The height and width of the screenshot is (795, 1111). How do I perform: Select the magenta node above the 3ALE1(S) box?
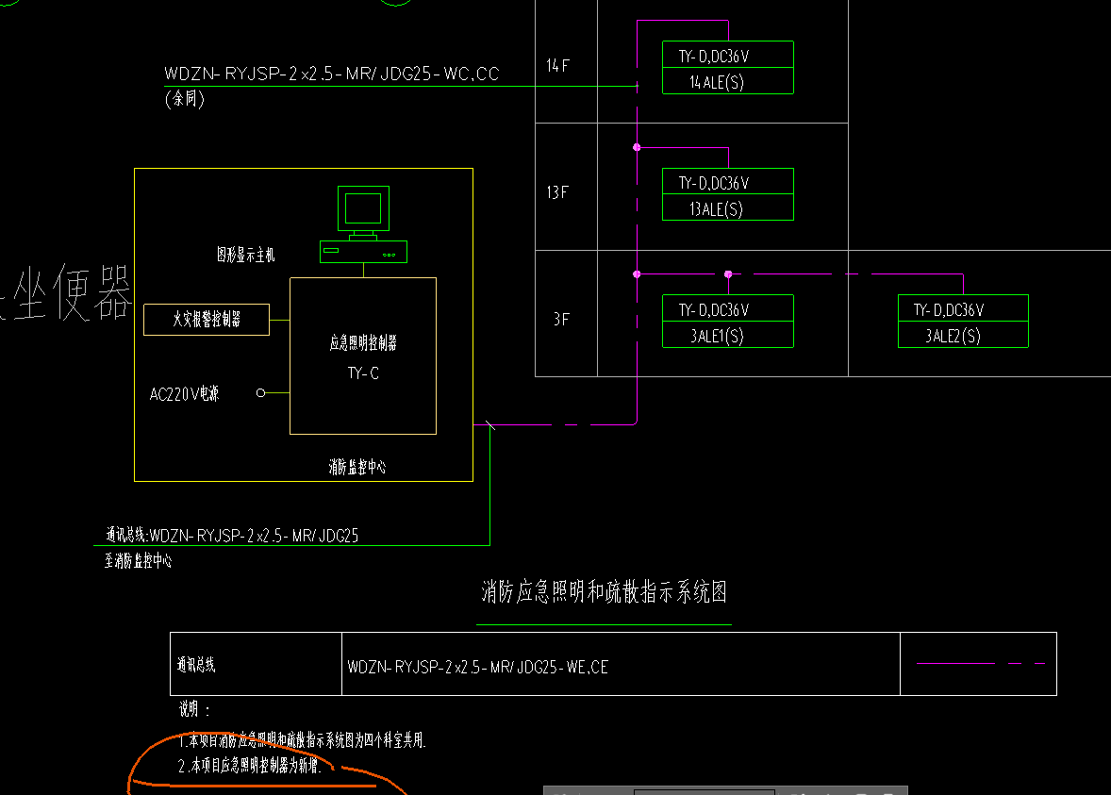[x=728, y=274]
